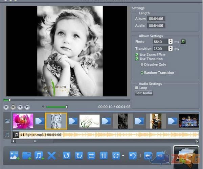203x169 pixels.
Task: Select the pink orchid thumbnail
Action: [23, 121]
